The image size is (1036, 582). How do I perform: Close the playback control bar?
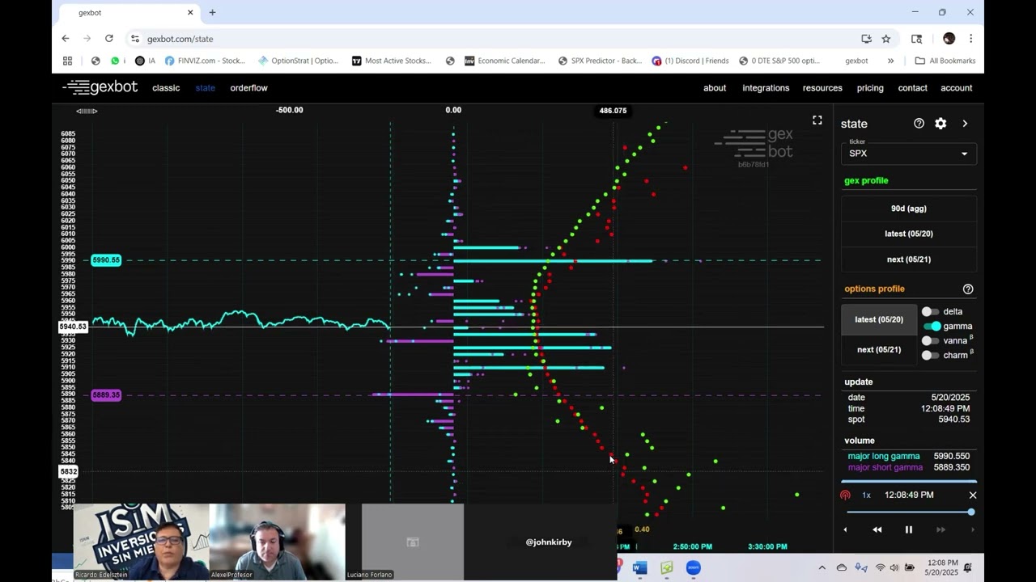[x=973, y=495]
